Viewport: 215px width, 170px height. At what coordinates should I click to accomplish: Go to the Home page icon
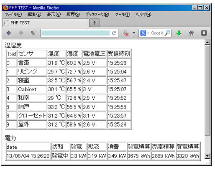point(191,33)
